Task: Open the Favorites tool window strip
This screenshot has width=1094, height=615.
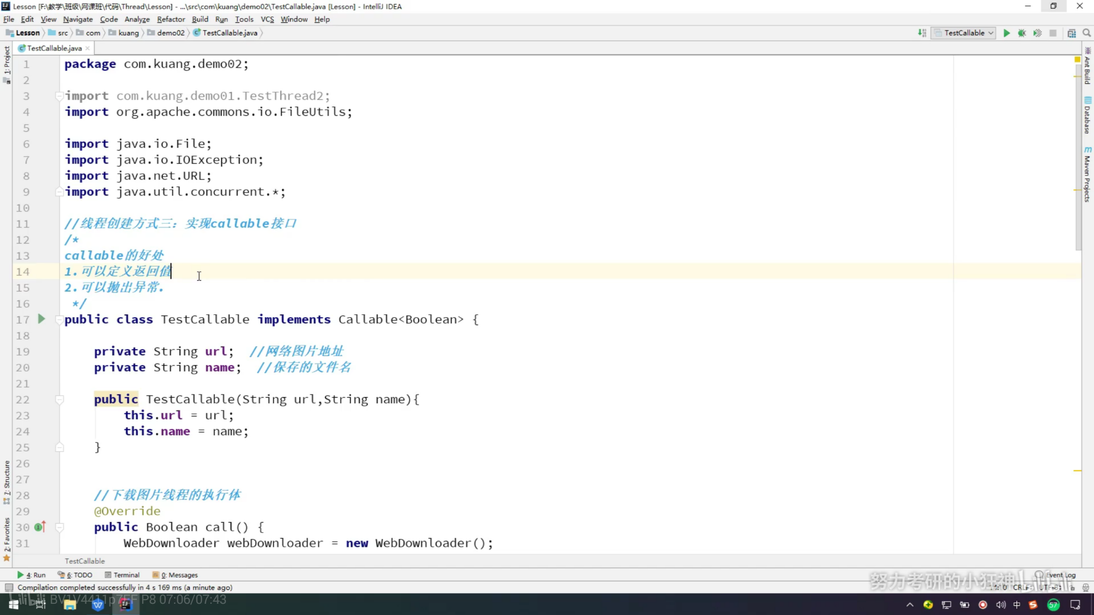Action: point(6,539)
